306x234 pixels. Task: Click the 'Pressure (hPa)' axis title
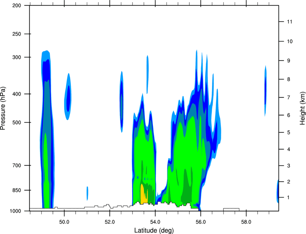3,108
